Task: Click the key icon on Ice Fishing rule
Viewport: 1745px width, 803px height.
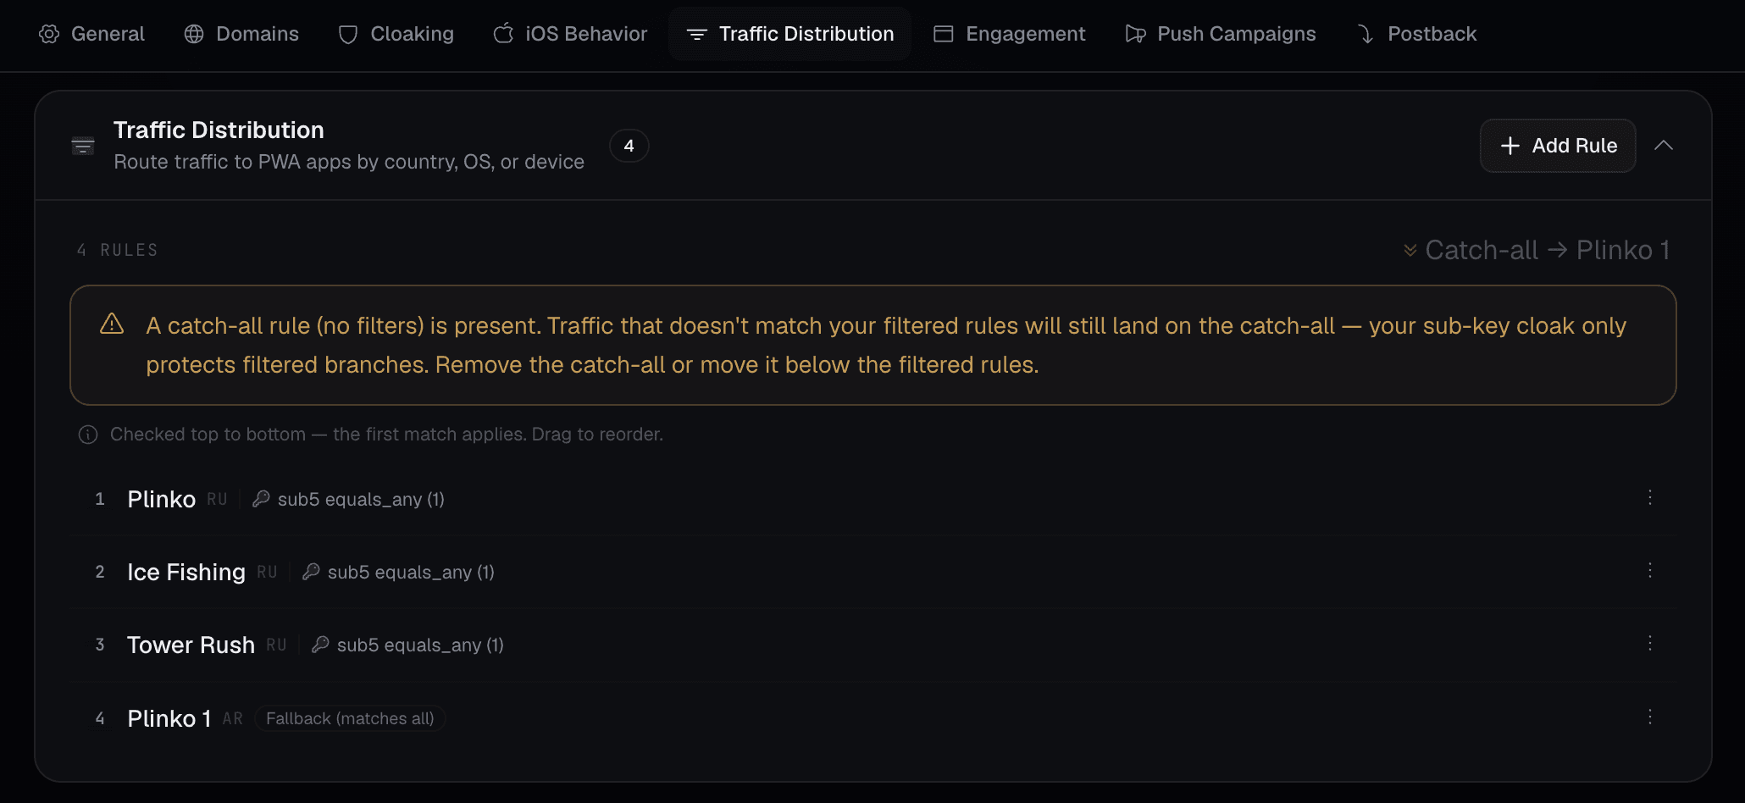Action: pyautogui.click(x=311, y=572)
